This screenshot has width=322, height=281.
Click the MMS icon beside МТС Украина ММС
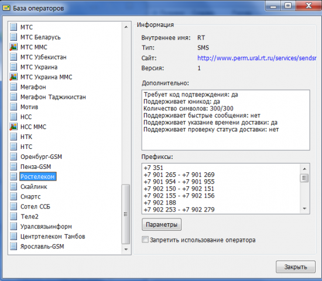click(13, 77)
